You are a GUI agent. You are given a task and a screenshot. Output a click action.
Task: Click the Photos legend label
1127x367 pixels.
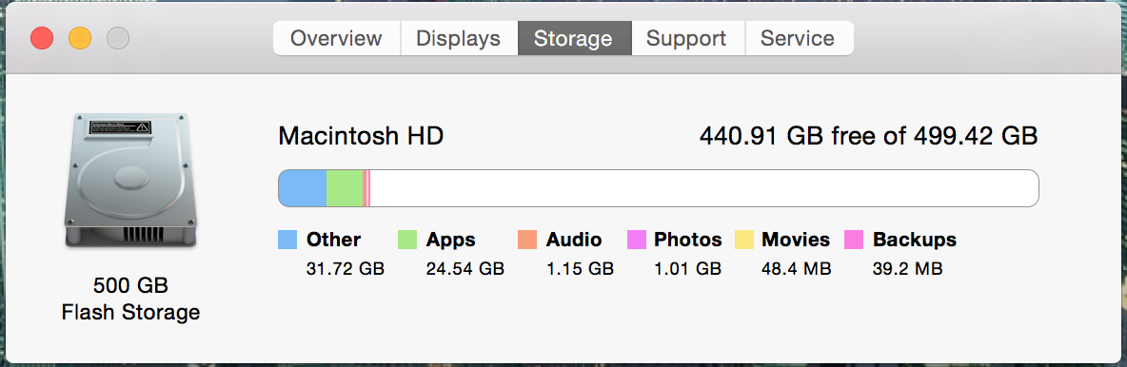688,240
